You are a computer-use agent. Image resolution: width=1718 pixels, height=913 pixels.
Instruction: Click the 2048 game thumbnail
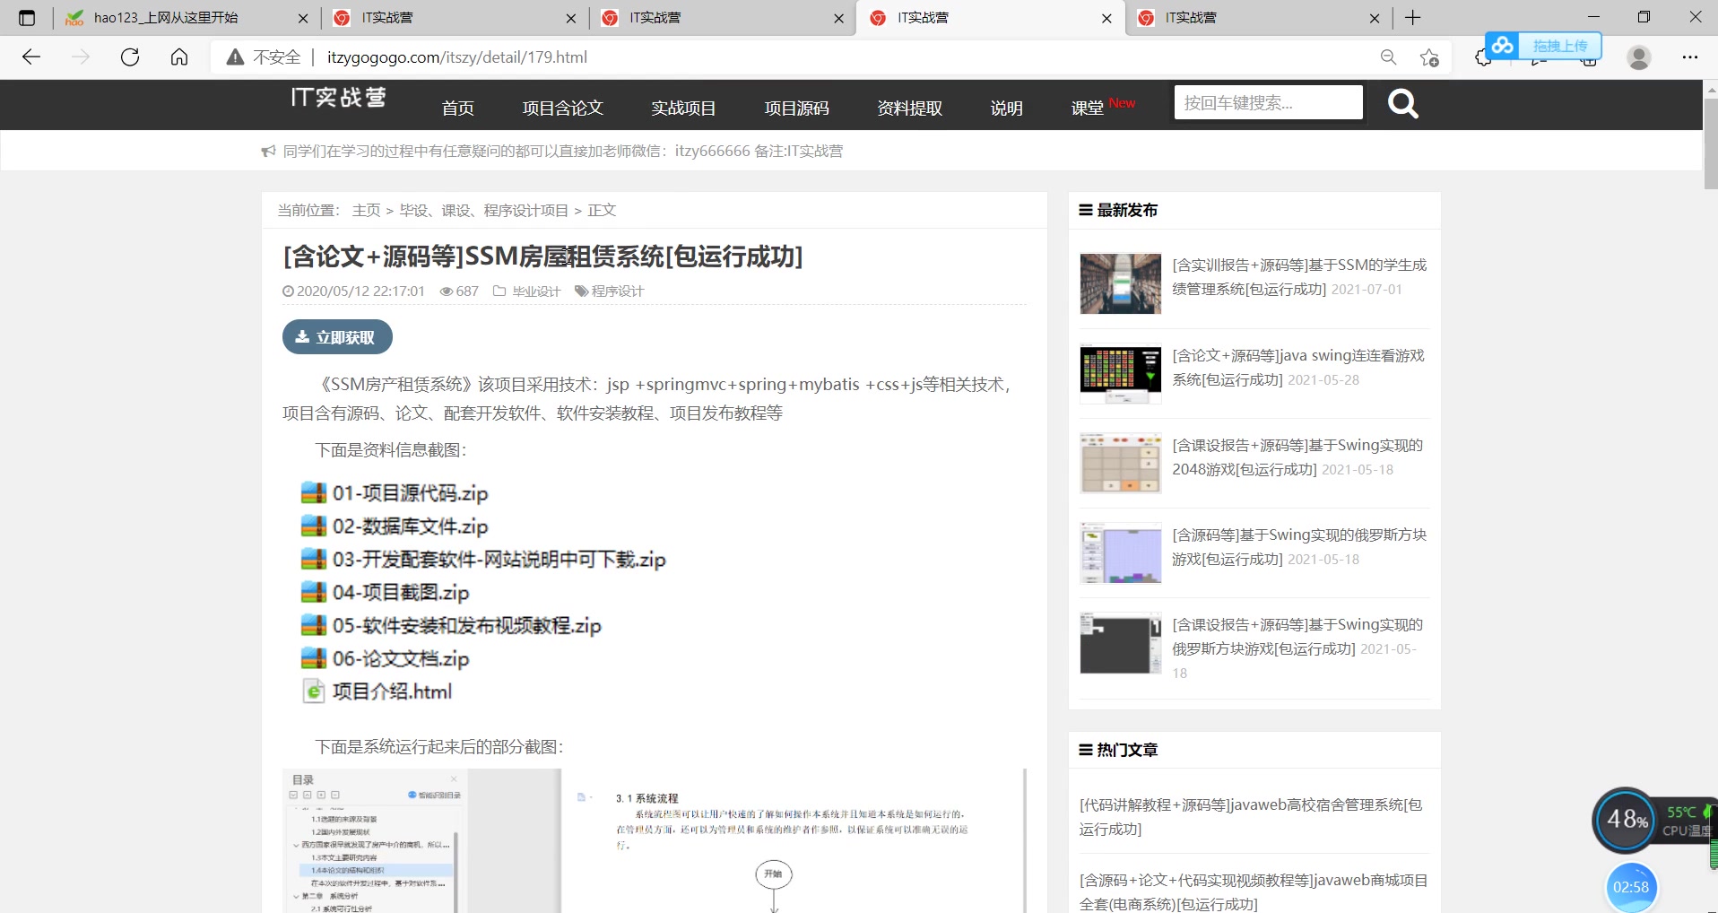[1121, 464]
